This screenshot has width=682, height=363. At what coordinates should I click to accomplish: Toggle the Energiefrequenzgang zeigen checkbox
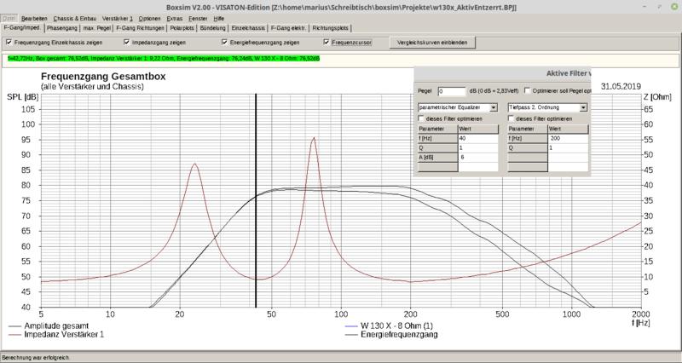(x=224, y=41)
